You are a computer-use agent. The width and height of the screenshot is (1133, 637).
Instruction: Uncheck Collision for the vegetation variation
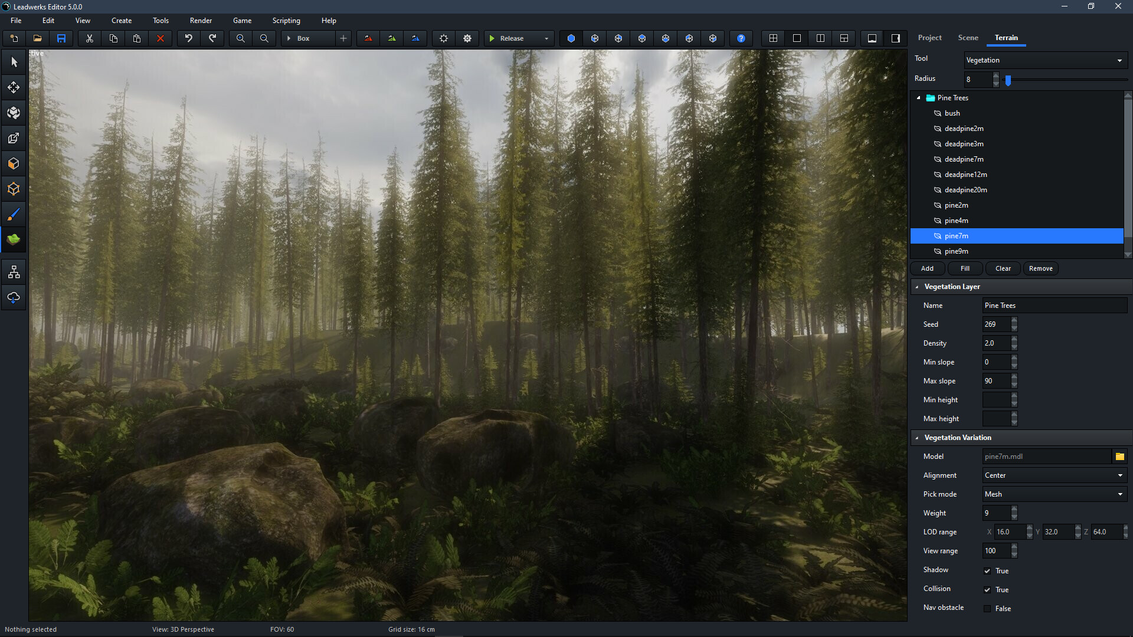[x=987, y=590]
